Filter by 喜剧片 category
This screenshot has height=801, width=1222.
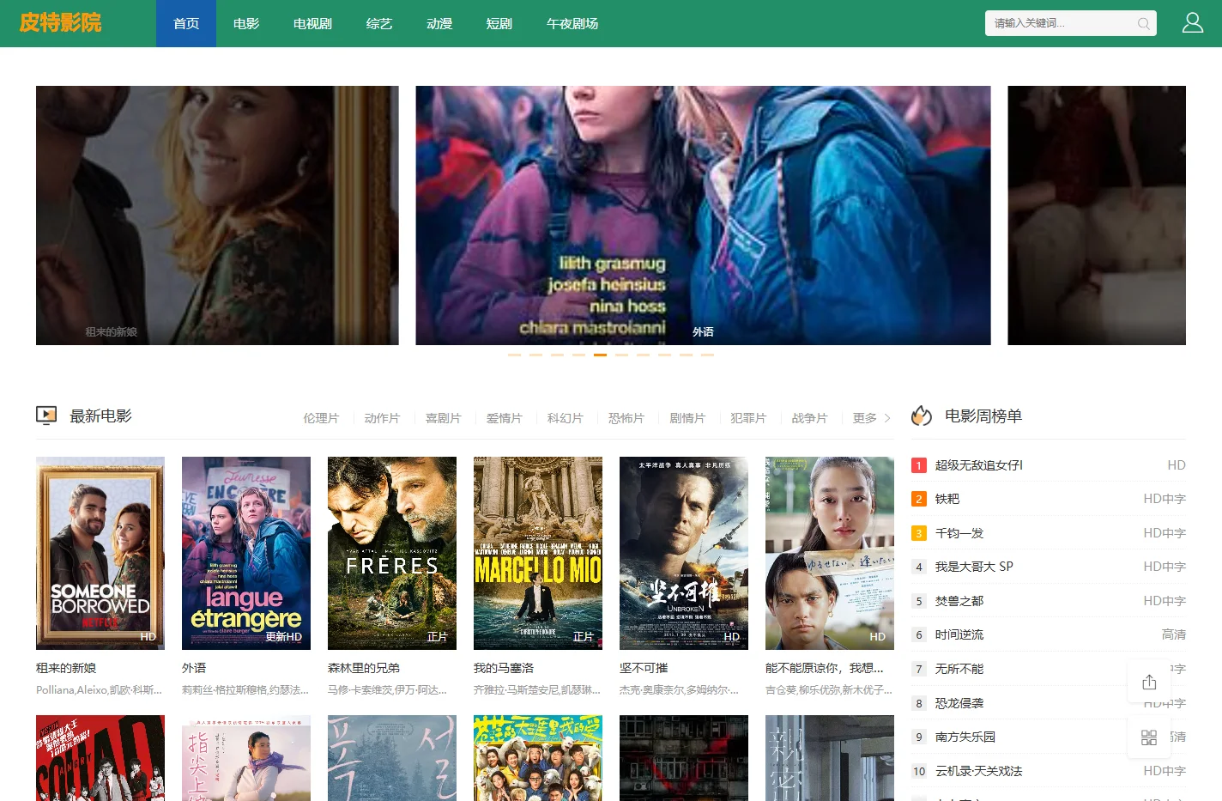(443, 418)
